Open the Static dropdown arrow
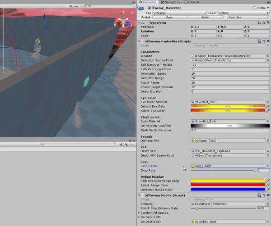Viewport: 271px width, 226px height. [x=268, y=8]
